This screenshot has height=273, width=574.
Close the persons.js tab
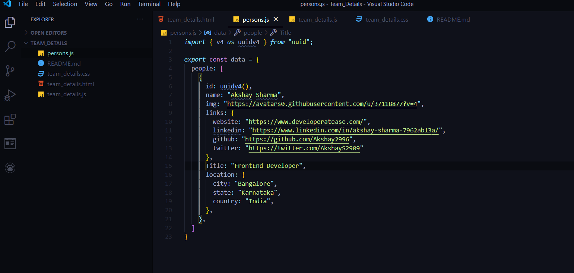pos(276,19)
